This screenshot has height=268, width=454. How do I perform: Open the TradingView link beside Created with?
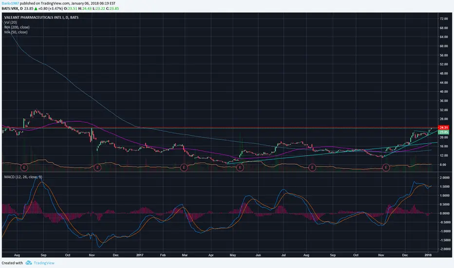click(44, 263)
